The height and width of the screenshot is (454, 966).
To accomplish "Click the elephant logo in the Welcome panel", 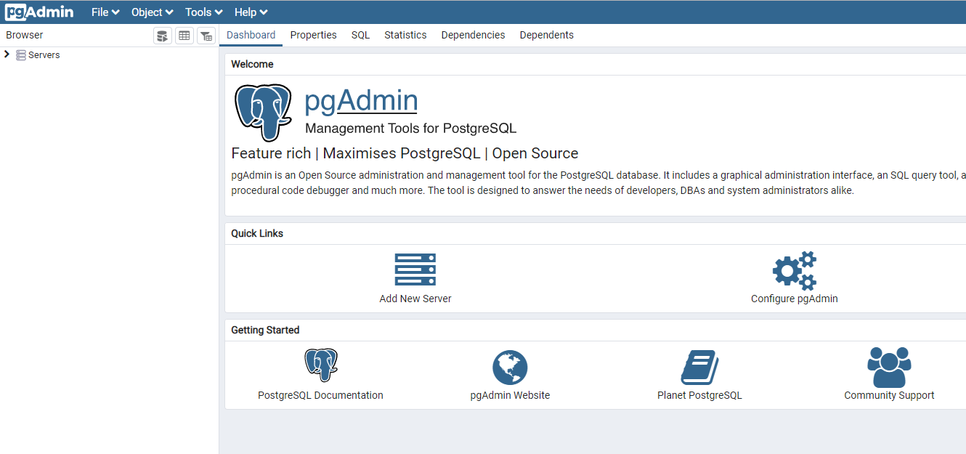I will [263, 112].
